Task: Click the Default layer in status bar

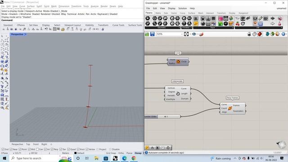Action: coord(79,153)
